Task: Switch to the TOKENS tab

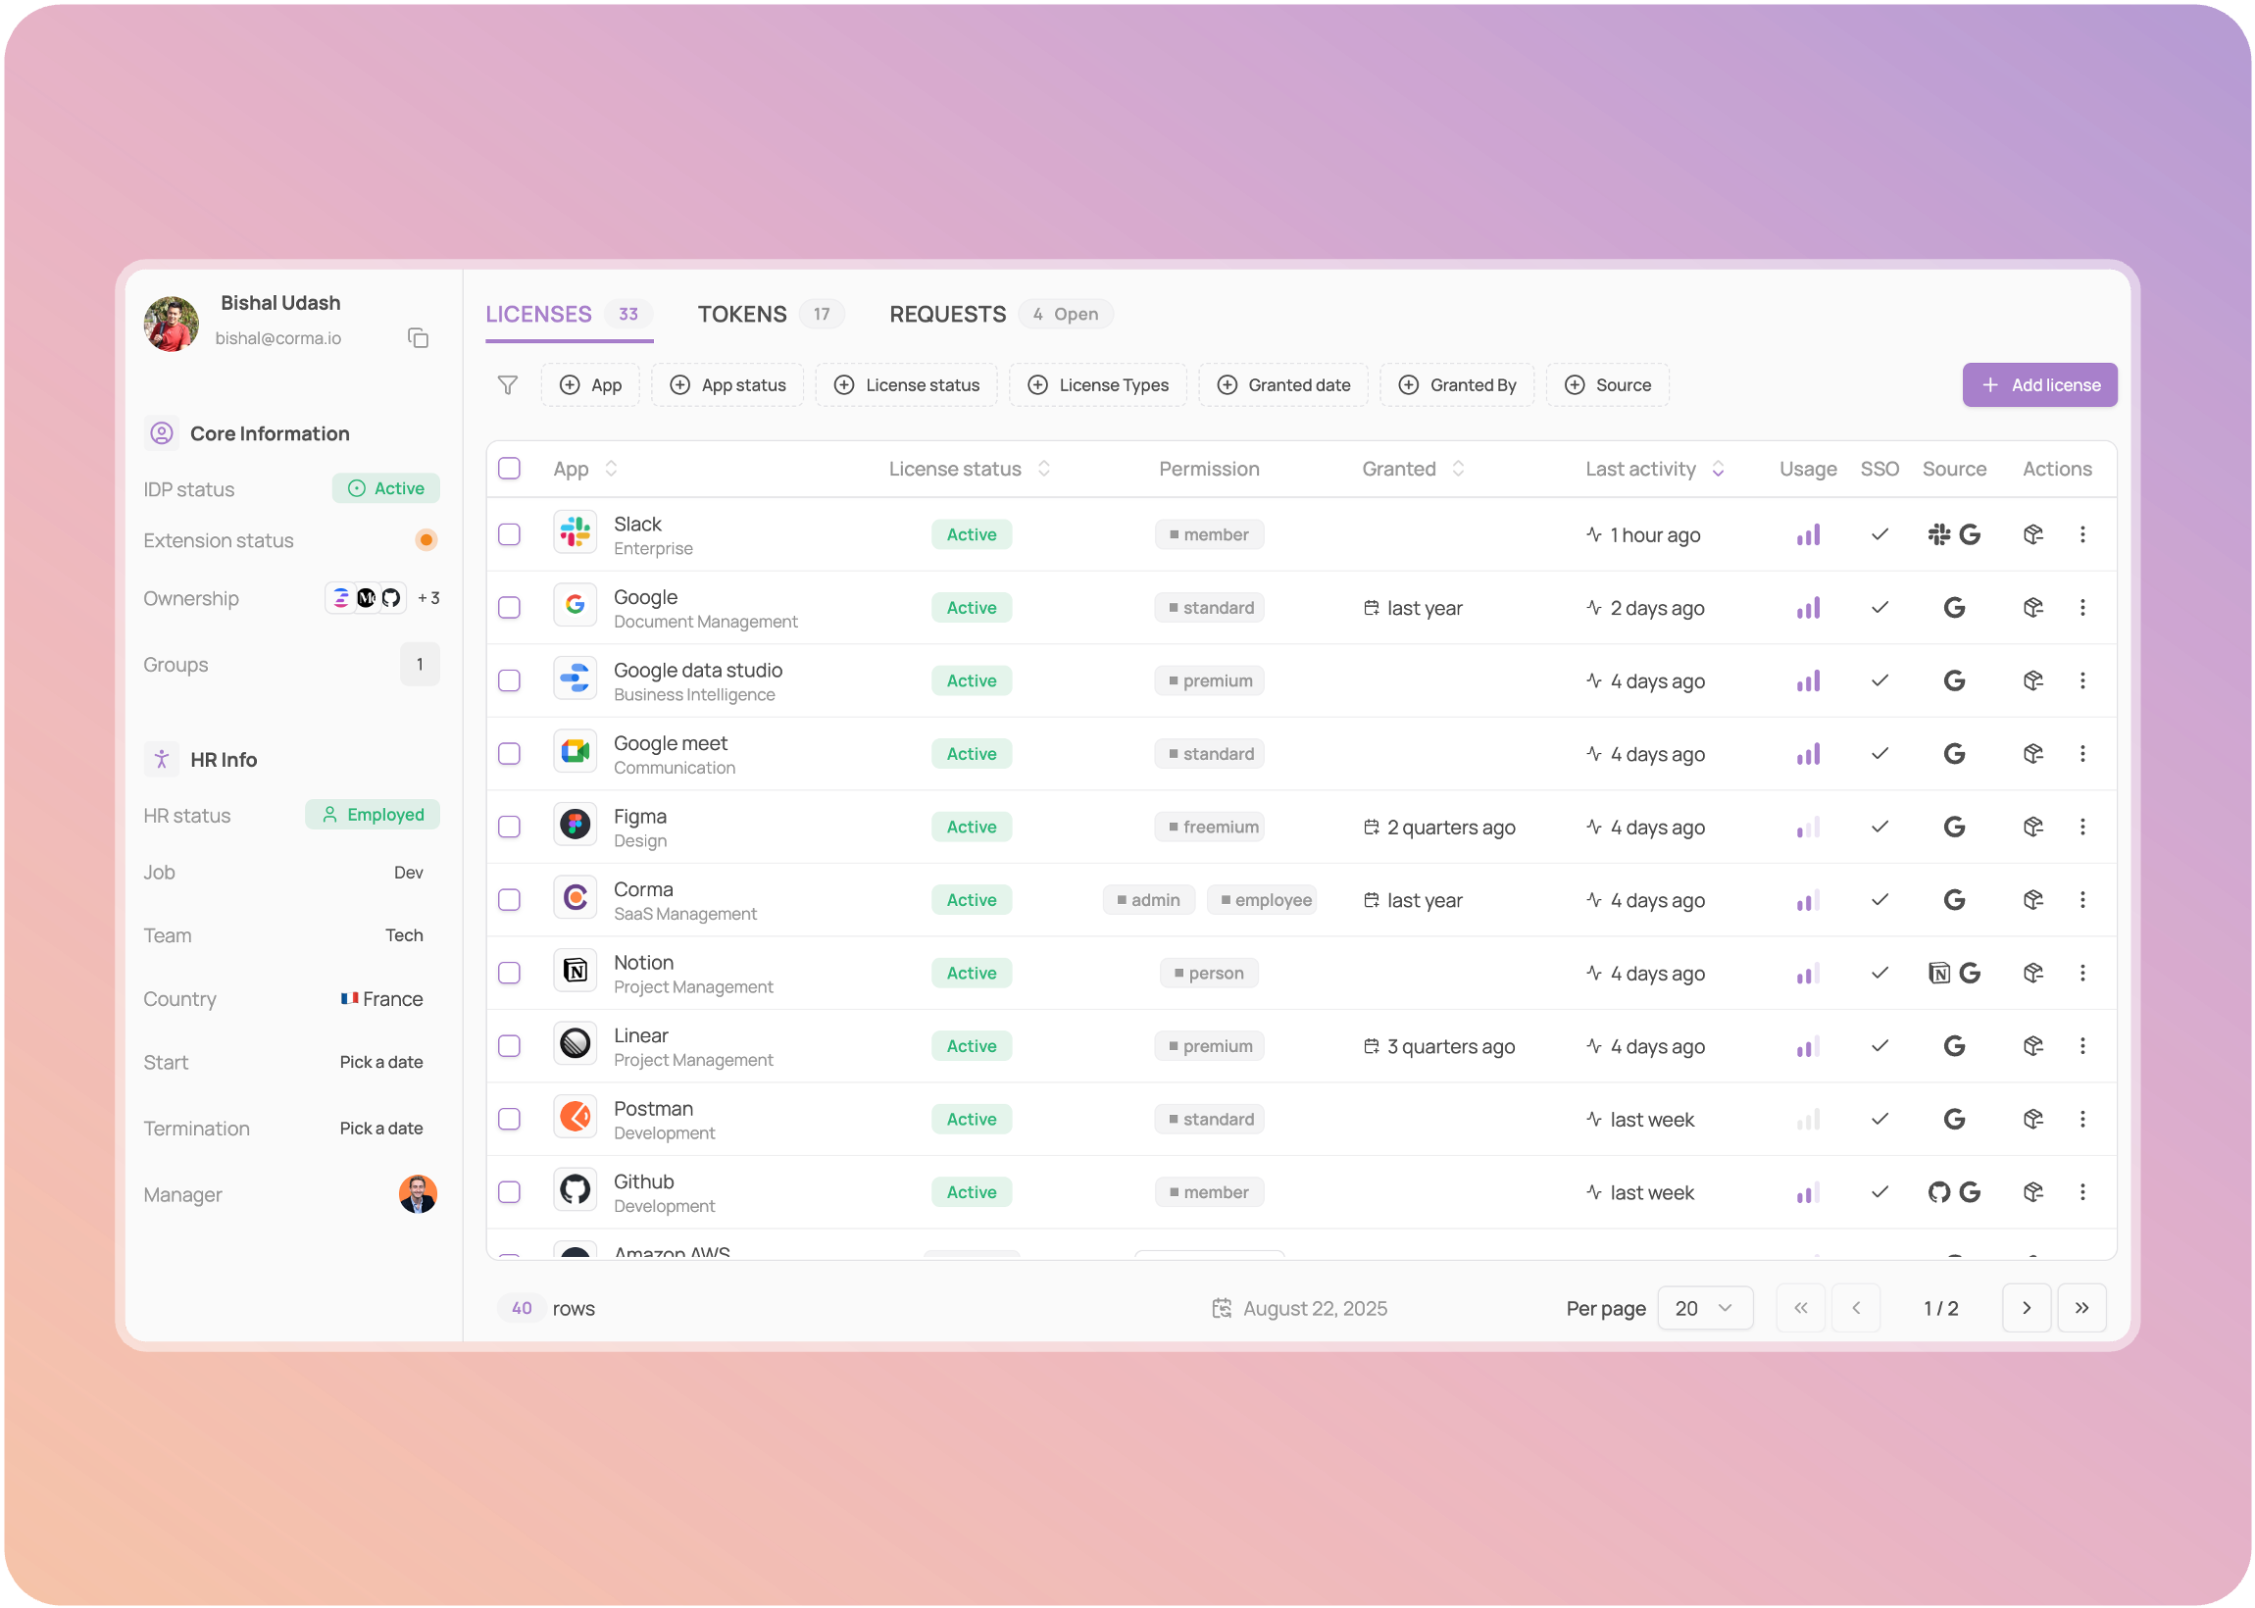Action: tap(742, 315)
